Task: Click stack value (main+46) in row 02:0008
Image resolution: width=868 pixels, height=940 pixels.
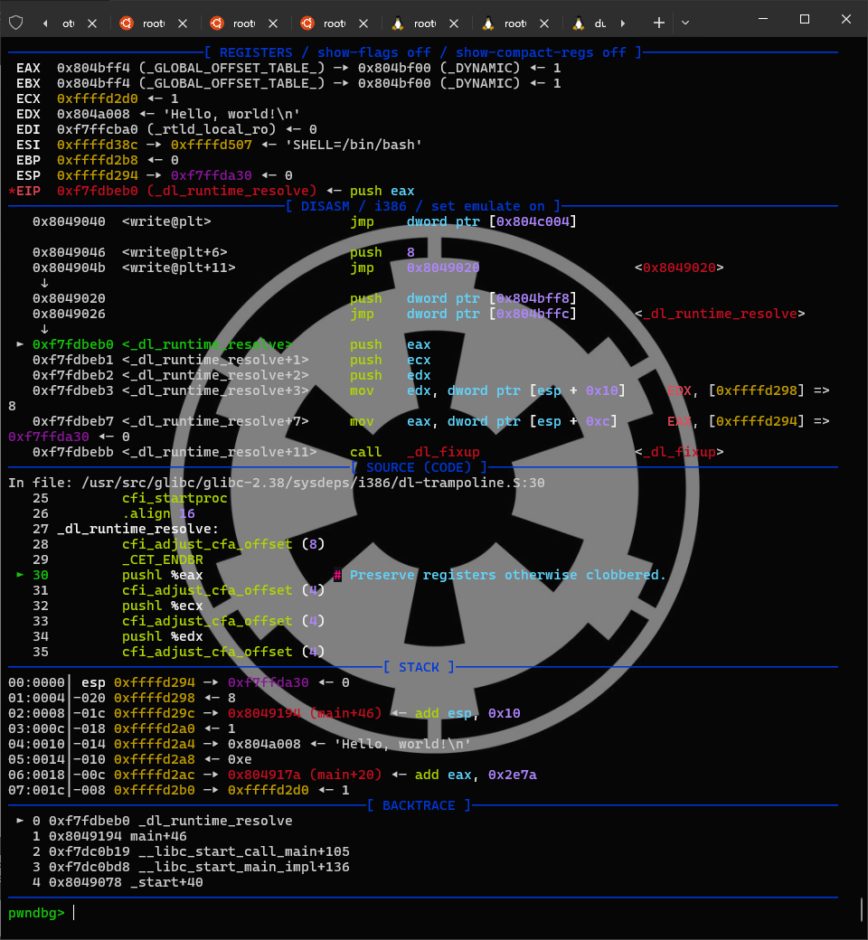Action: point(345,713)
